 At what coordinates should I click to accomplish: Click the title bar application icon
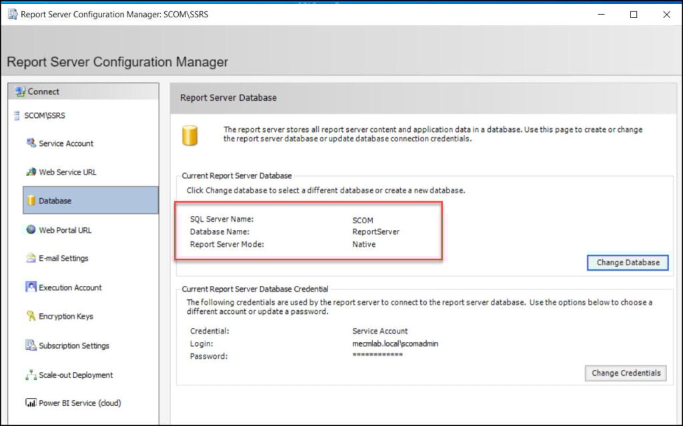coord(13,14)
